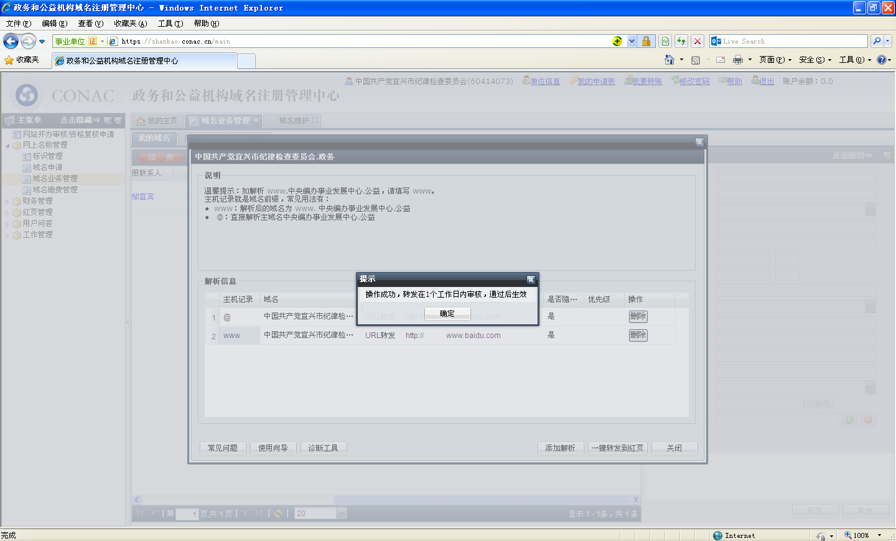Close the 域名维护 tab
Viewport: 896px width, 541px height.
coord(315,120)
